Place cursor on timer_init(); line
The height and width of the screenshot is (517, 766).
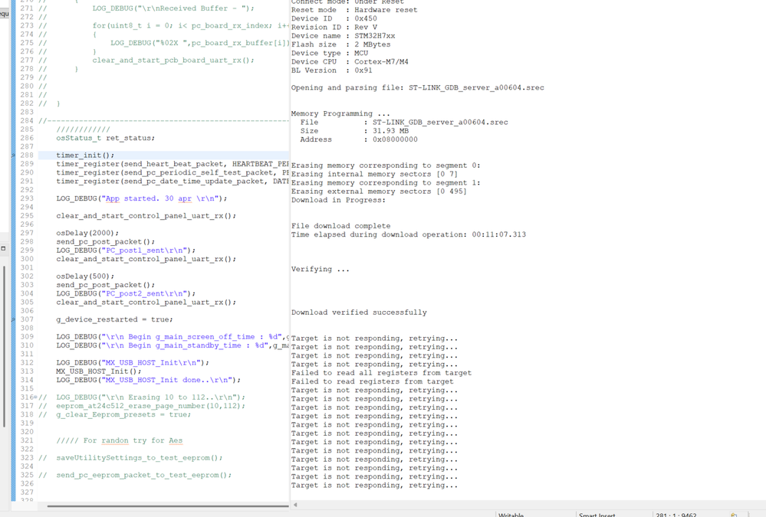pos(85,155)
